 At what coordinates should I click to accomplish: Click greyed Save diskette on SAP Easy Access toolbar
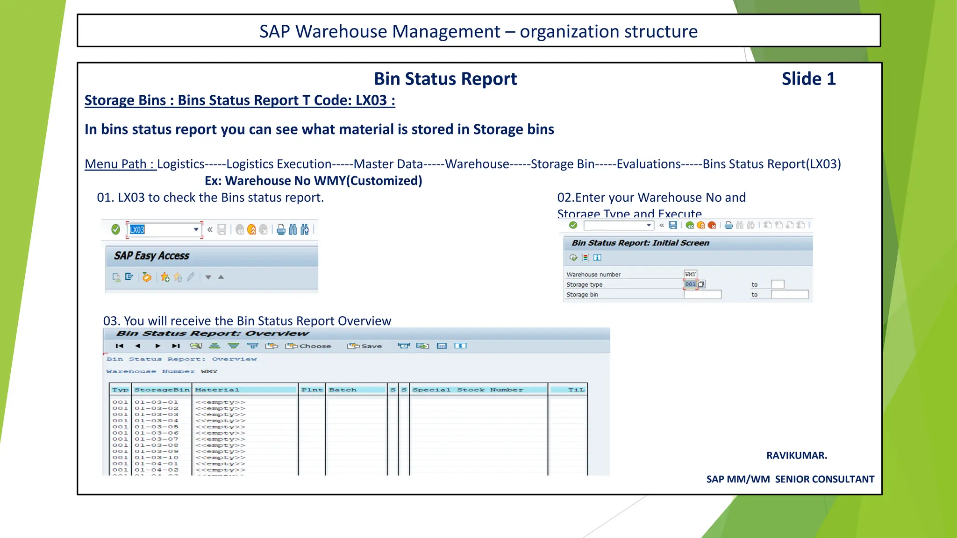[222, 229]
